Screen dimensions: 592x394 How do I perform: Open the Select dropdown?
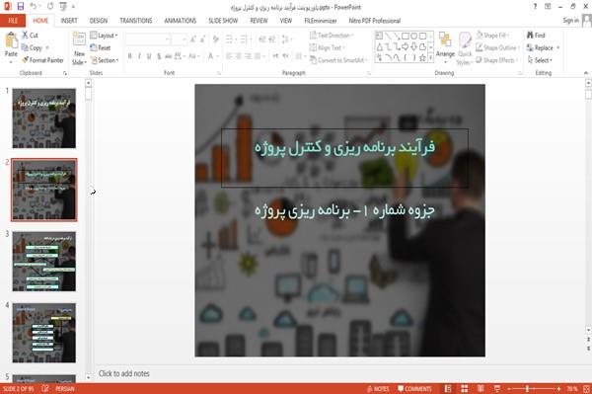click(x=540, y=60)
